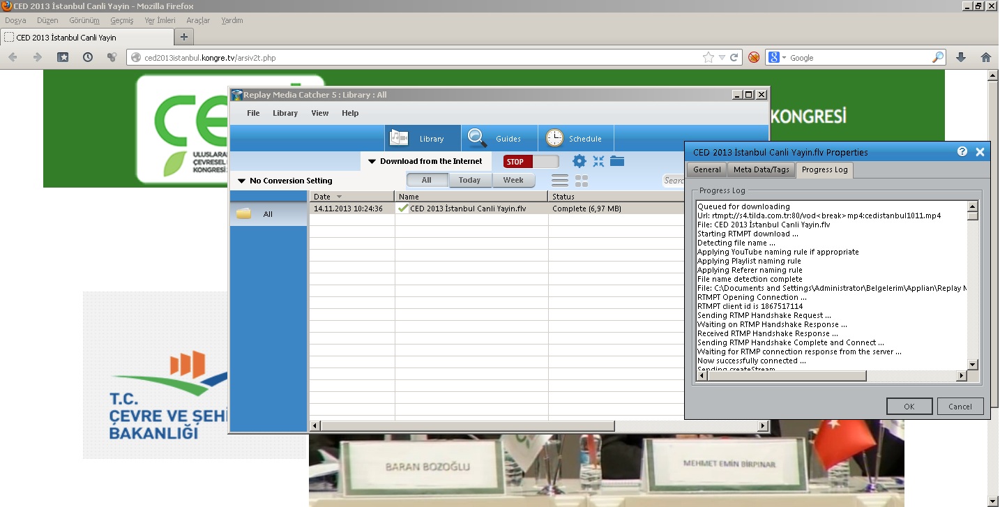Open View menu in Replay Media Catcher
This screenshot has width=1000, height=507.
320,113
